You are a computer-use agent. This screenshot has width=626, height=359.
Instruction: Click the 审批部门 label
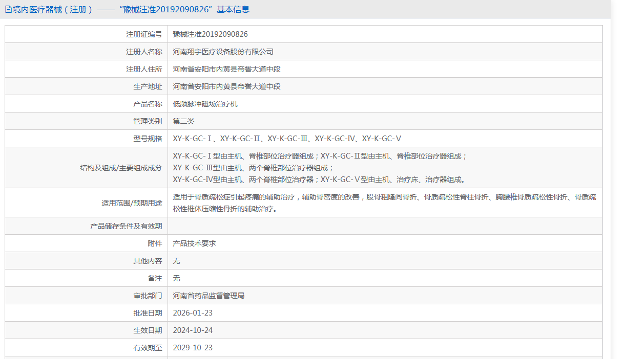pos(148,296)
